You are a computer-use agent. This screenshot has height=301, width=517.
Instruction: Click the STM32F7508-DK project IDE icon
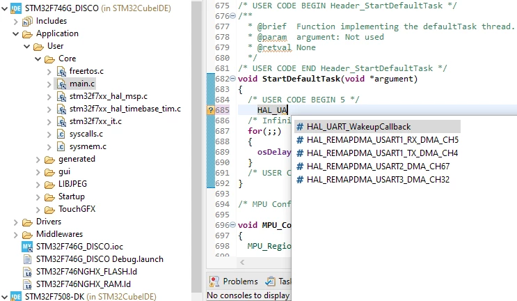pyautogui.click(x=16, y=296)
